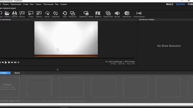Click the Открыть (Open) folder icon
Image resolution: width=193 pixels, height=108 pixels.
click(x=7, y=13)
